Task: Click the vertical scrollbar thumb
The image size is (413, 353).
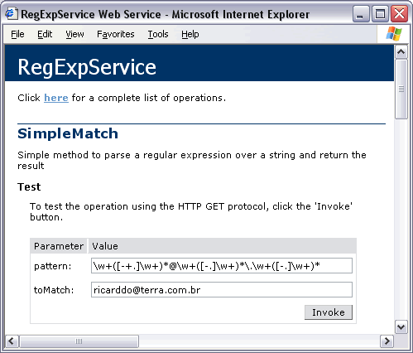Action: coord(401,89)
